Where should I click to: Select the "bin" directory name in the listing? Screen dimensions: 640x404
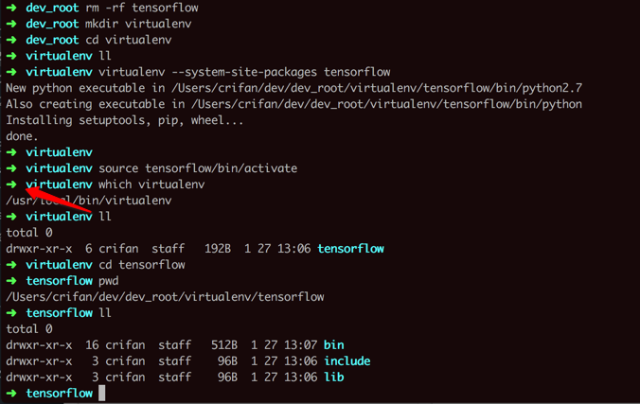pyautogui.click(x=333, y=344)
